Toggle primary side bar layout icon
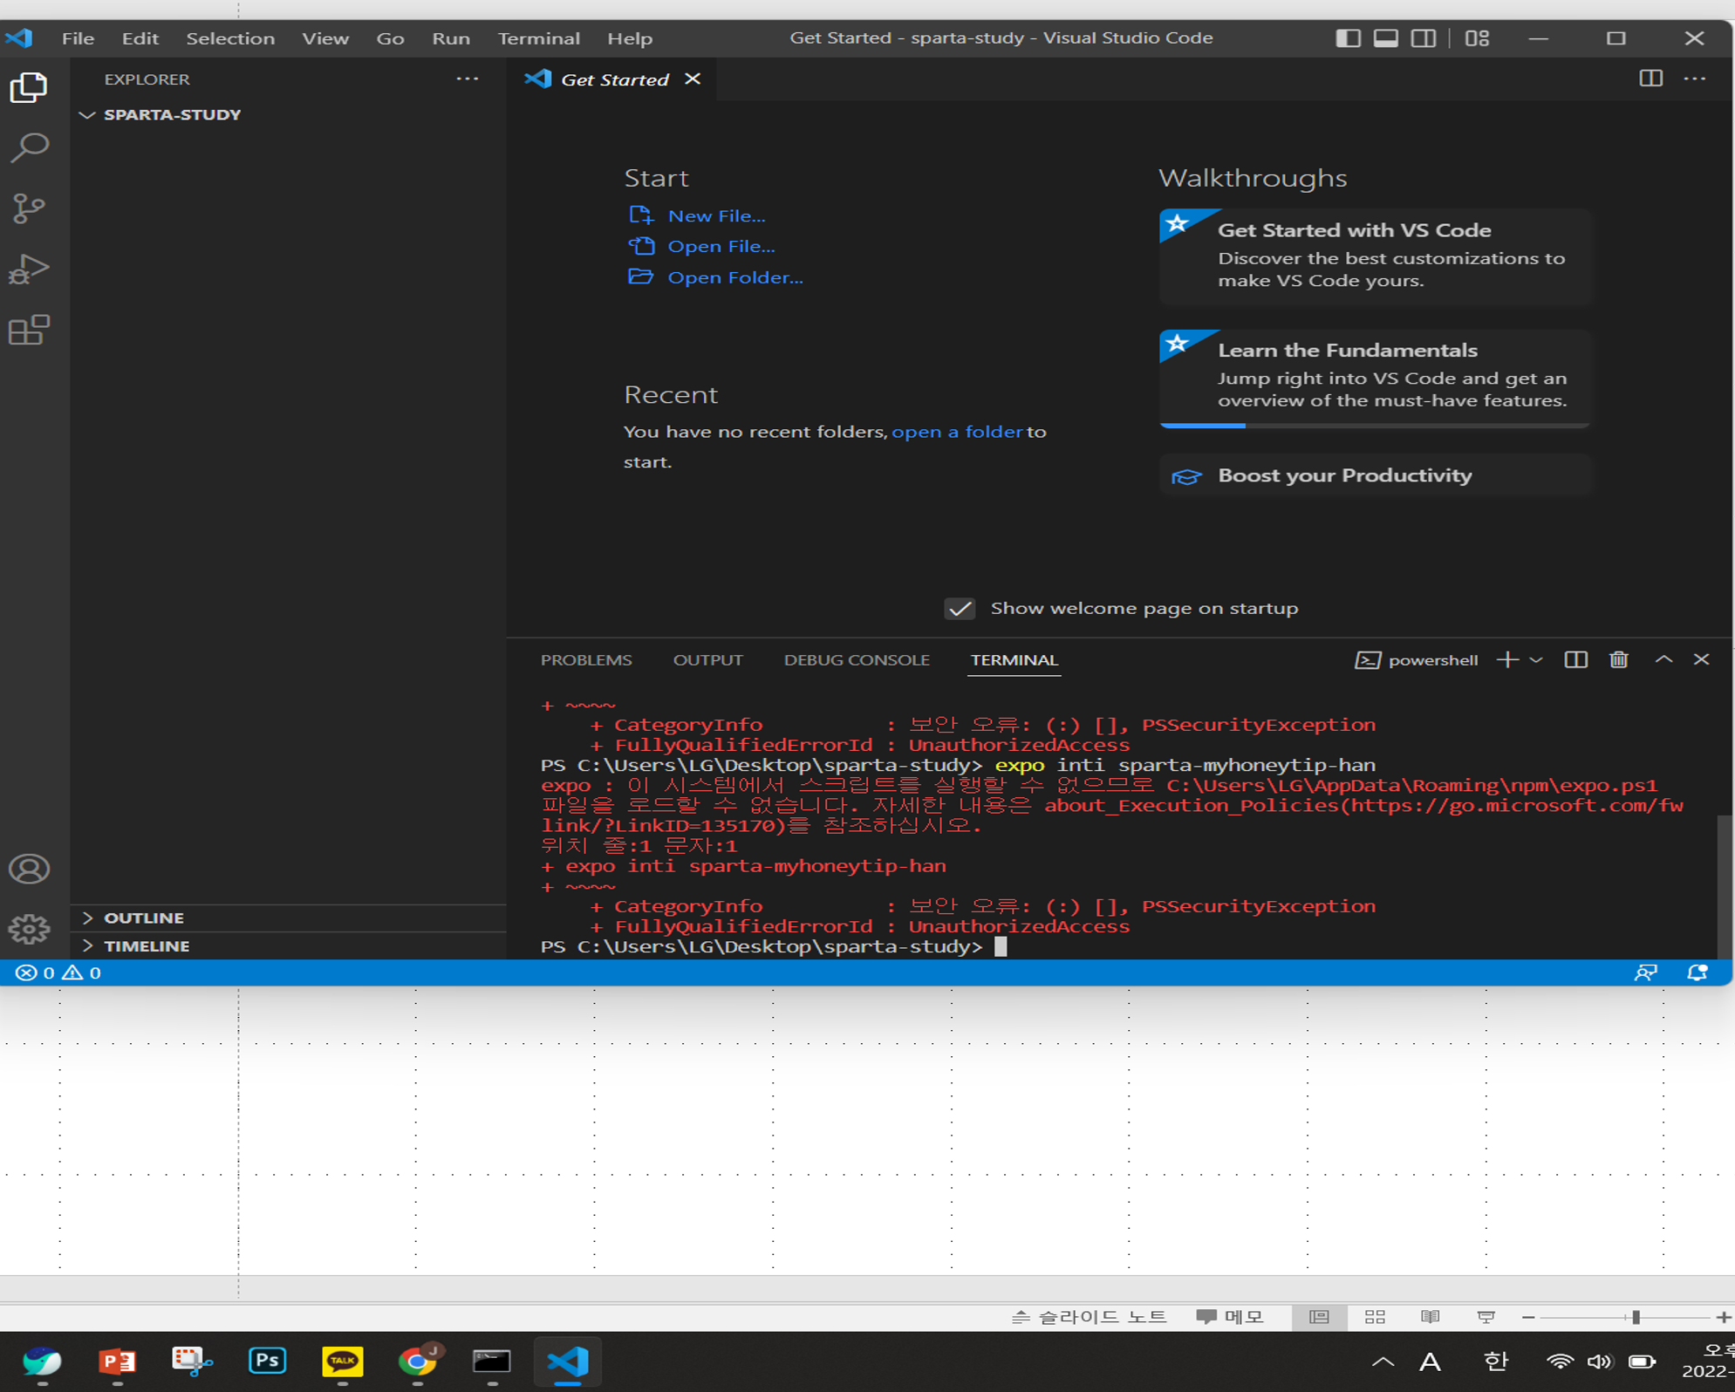Screen dimensions: 1735x1392 click(x=1348, y=38)
